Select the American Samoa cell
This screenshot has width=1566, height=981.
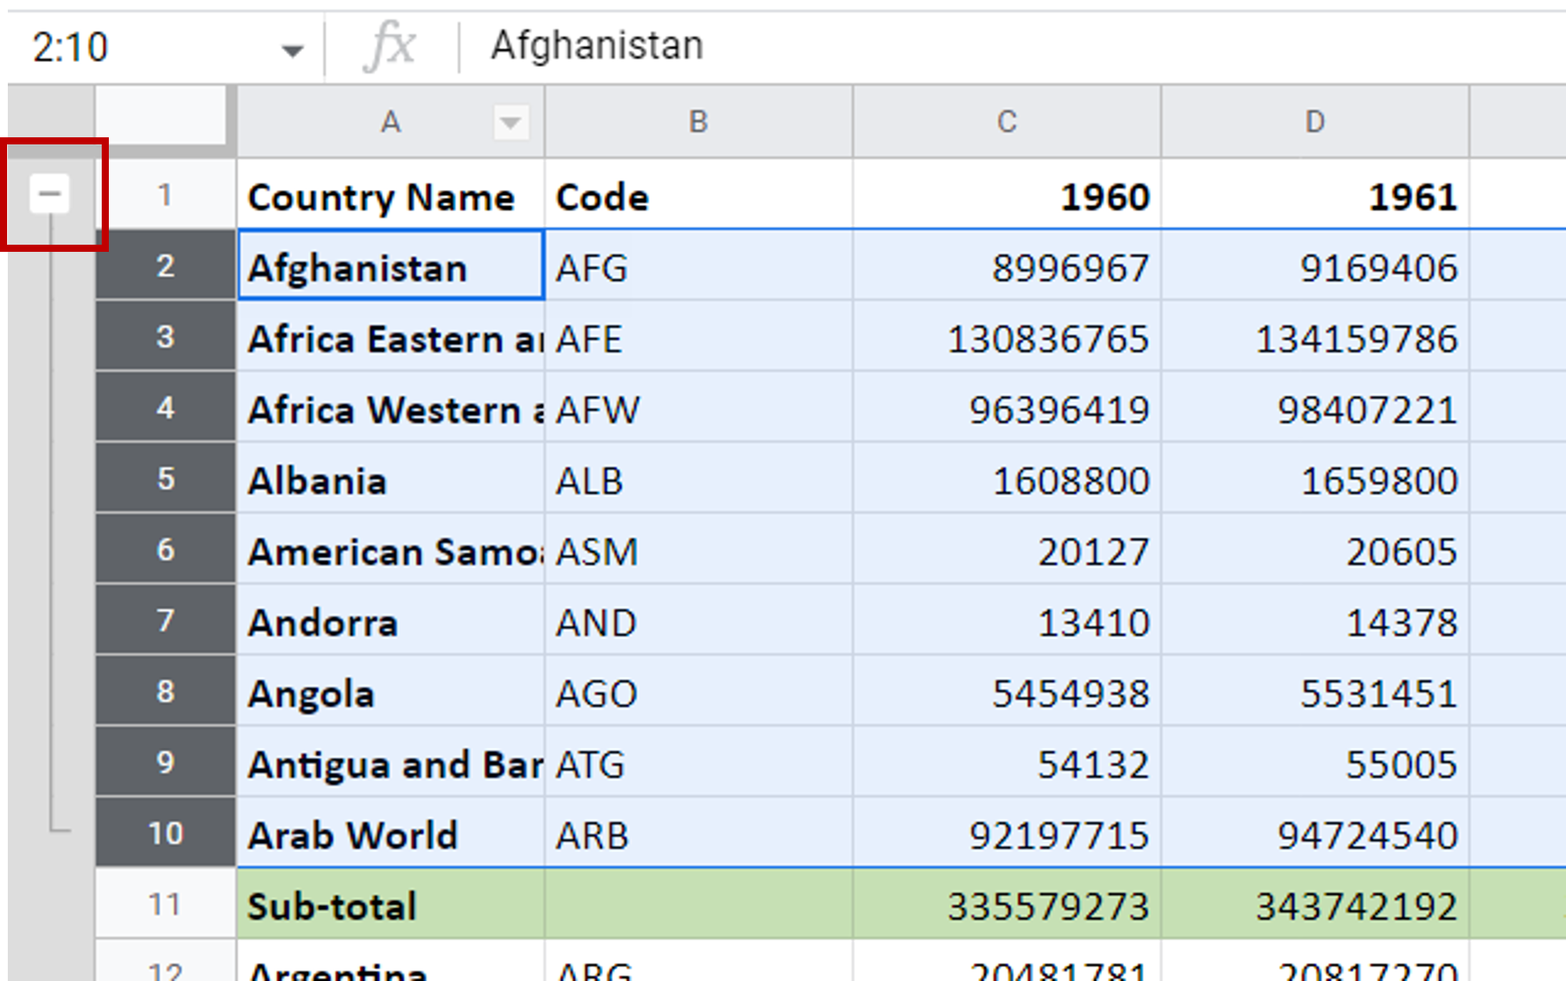click(391, 549)
